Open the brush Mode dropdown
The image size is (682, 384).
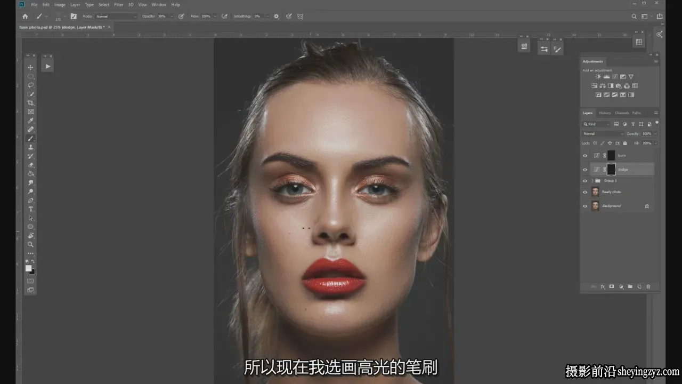116,17
